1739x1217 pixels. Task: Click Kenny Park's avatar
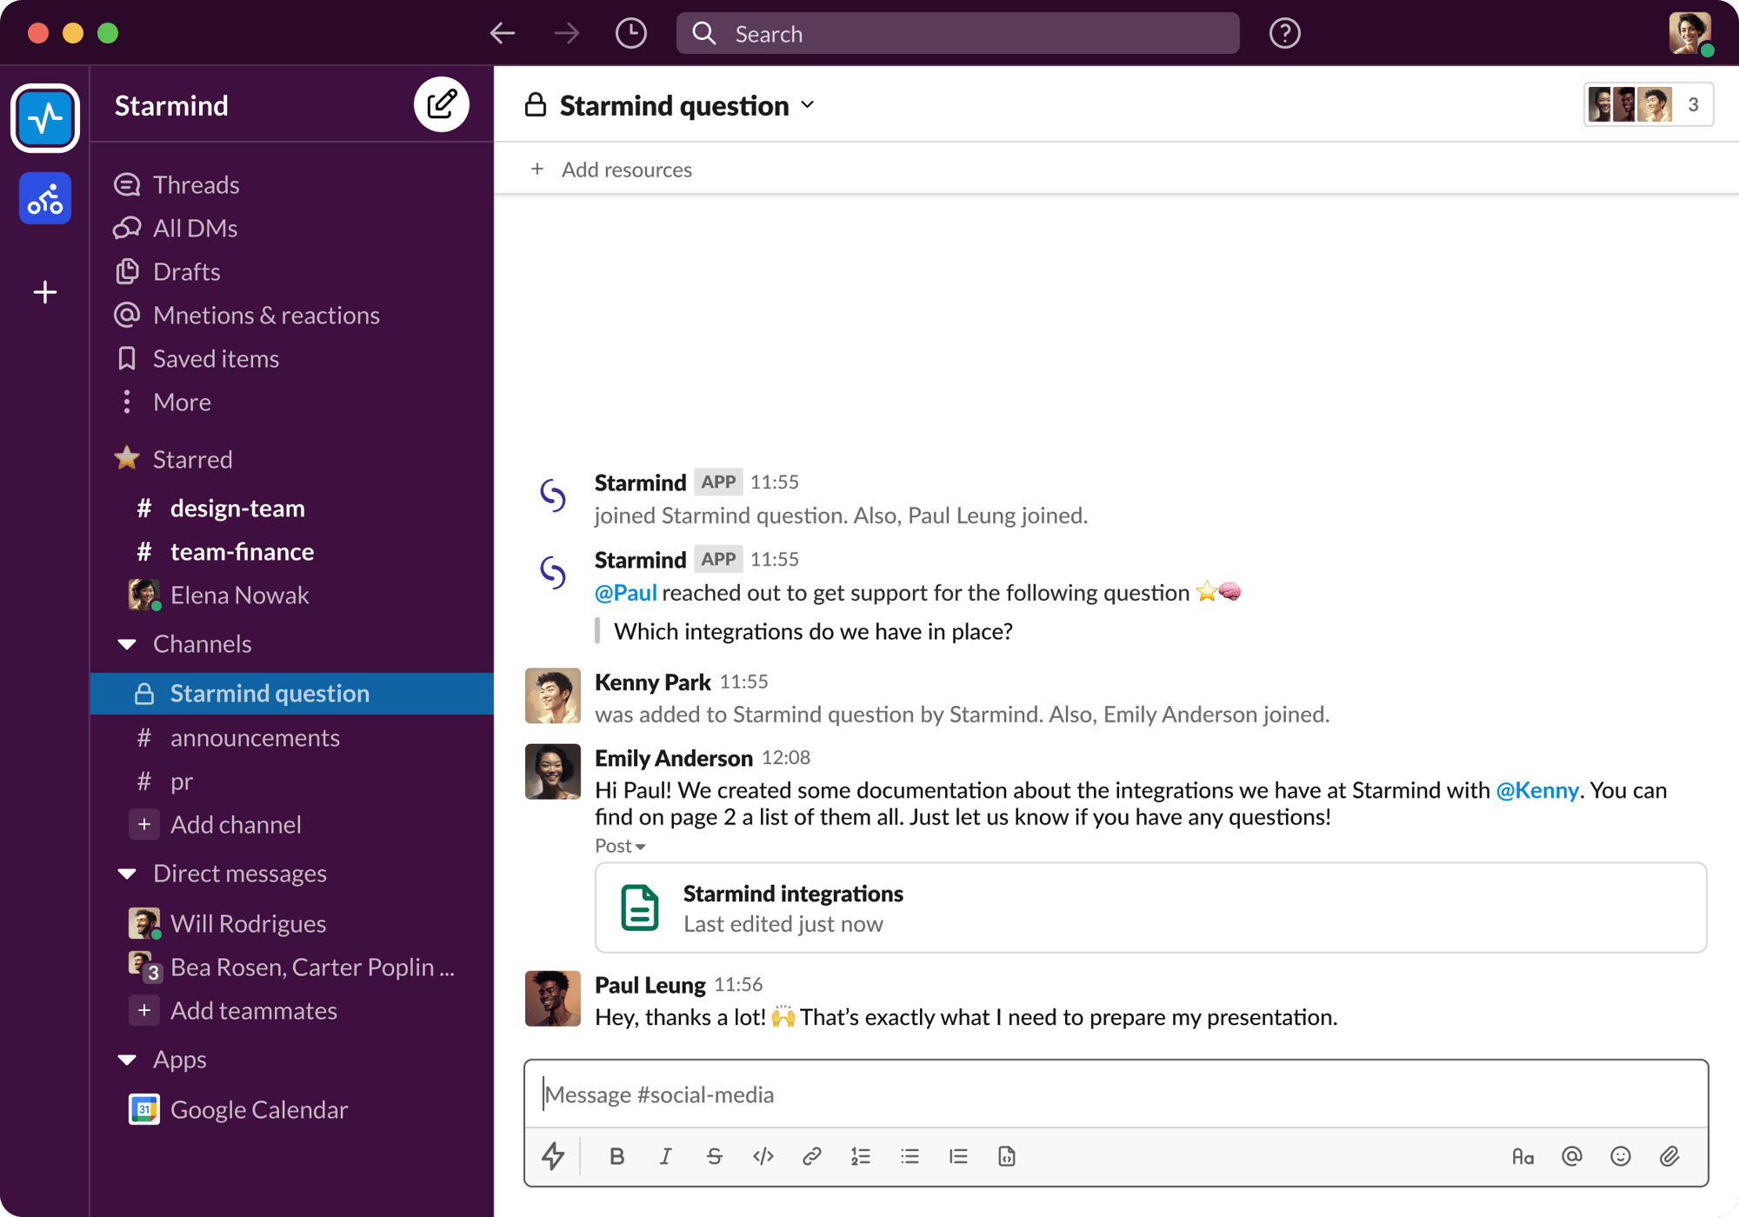553,695
